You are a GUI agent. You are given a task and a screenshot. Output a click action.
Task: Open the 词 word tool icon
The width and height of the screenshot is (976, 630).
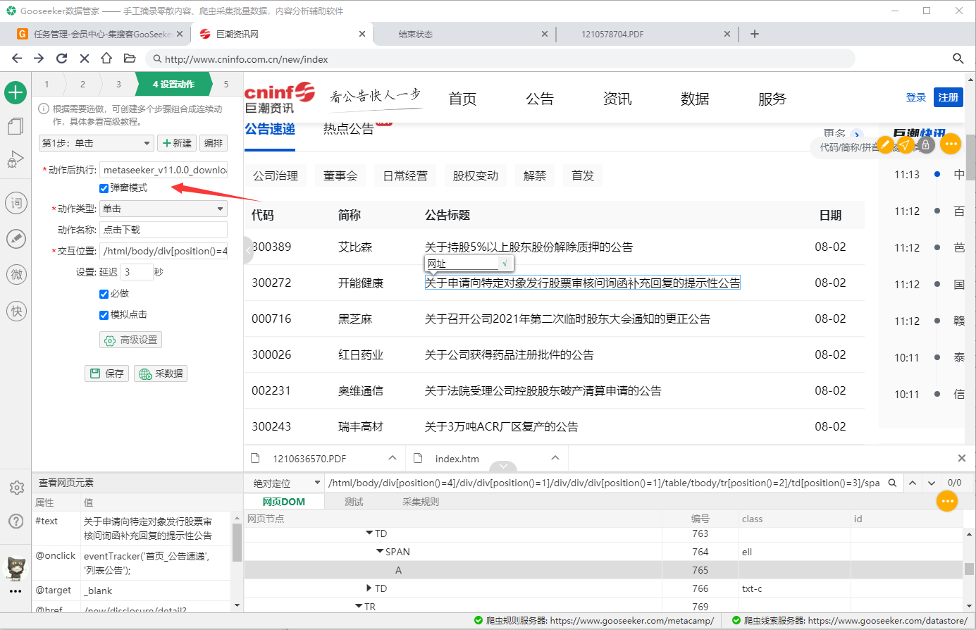click(x=16, y=204)
